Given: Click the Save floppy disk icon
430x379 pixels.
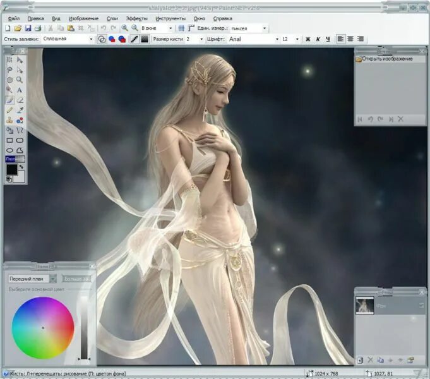Looking at the screenshot, I should [28, 28].
